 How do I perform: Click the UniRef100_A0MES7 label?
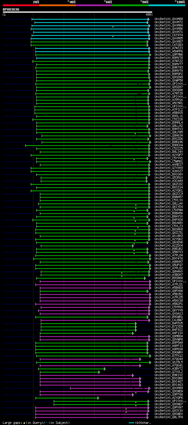click(x=169, y=165)
